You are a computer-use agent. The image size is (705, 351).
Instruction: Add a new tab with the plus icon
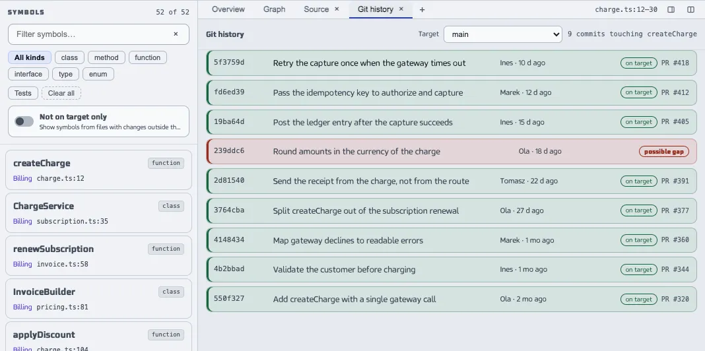point(422,9)
